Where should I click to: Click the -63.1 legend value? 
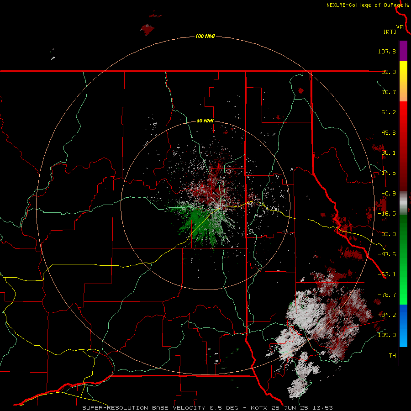[x=387, y=274]
